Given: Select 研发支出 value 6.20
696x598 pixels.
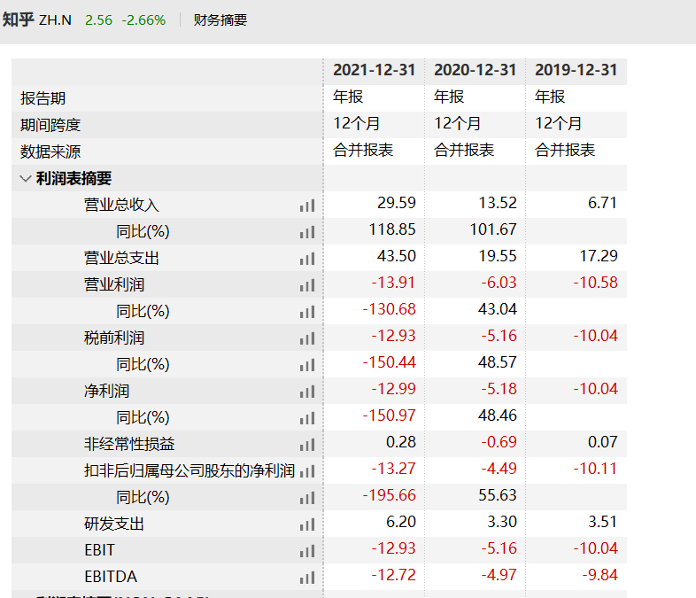Looking at the screenshot, I should pyautogui.click(x=401, y=522).
